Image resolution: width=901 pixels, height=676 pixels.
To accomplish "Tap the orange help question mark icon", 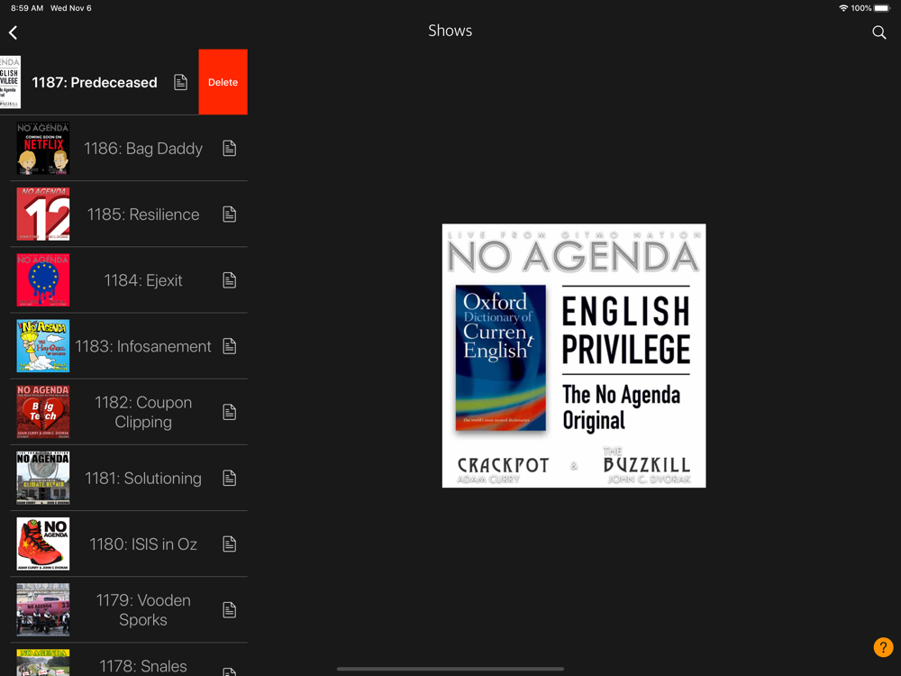I will (x=883, y=646).
